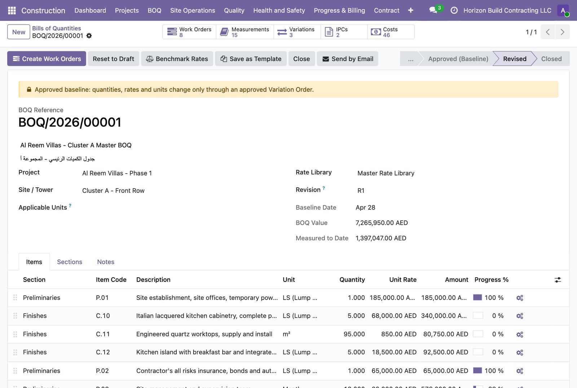The image size is (577, 388).
Task: Open record actions gear next to BOQ/2026/00001
Action: tap(89, 36)
